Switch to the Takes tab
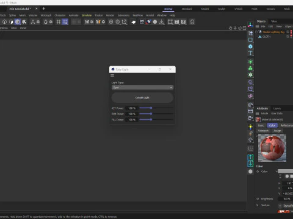This screenshot has height=219, width=293. (x=274, y=21)
